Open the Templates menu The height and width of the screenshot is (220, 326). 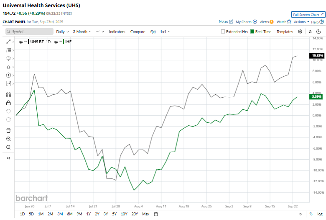(285, 32)
